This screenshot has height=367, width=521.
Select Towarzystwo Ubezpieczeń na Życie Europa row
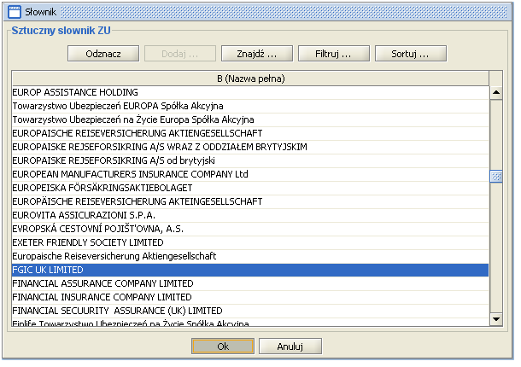pyautogui.click(x=250, y=119)
